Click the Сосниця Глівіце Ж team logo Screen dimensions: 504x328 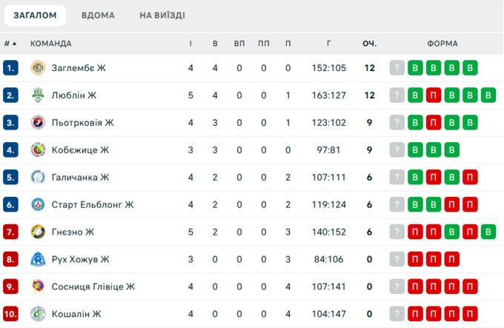click(38, 287)
